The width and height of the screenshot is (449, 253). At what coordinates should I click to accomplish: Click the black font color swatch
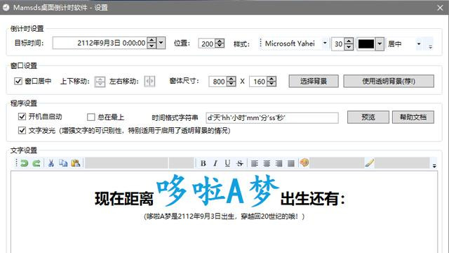[366, 44]
